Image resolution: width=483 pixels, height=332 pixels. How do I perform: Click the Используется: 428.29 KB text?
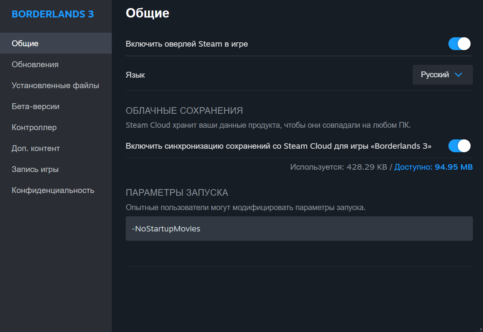coord(339,167)
